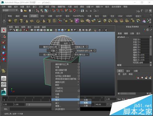Screen dimensions: 153x116
Task: Switch to four-view layout icon
Action: 4,85
